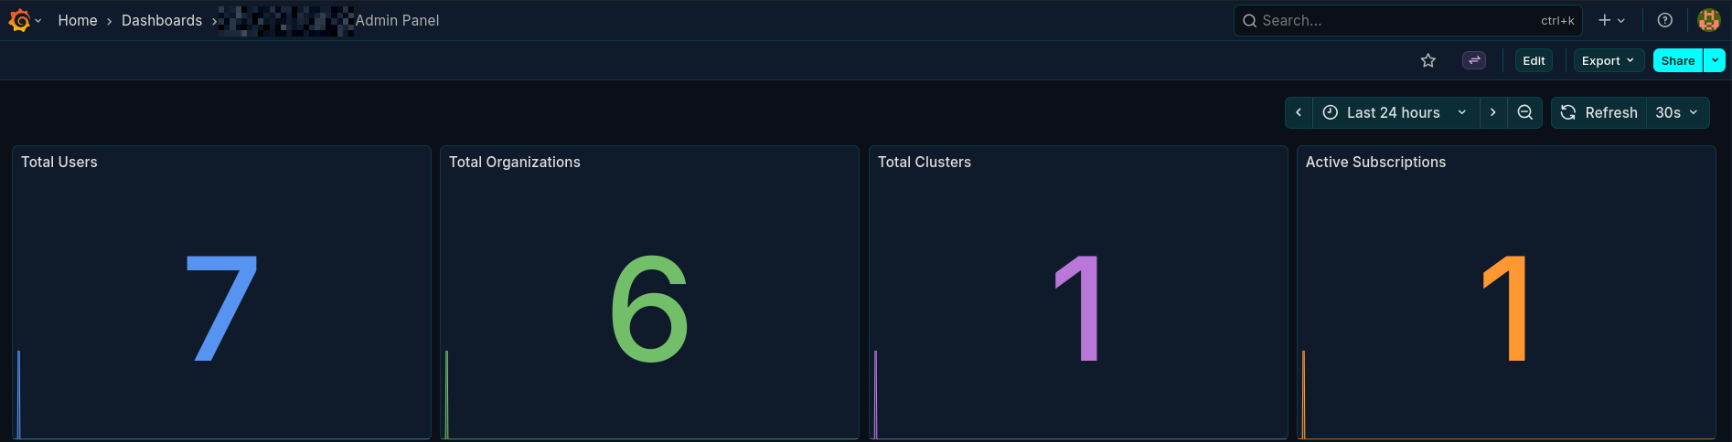The height and width of the screenshot is (442, 1732).
Task: Refresh the dashboard now
Action: coord(1599,112)
